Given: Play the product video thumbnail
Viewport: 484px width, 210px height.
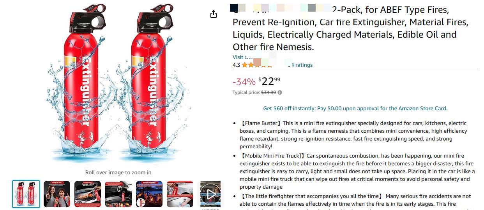Looking at the screenshot, I should point(210,194).
